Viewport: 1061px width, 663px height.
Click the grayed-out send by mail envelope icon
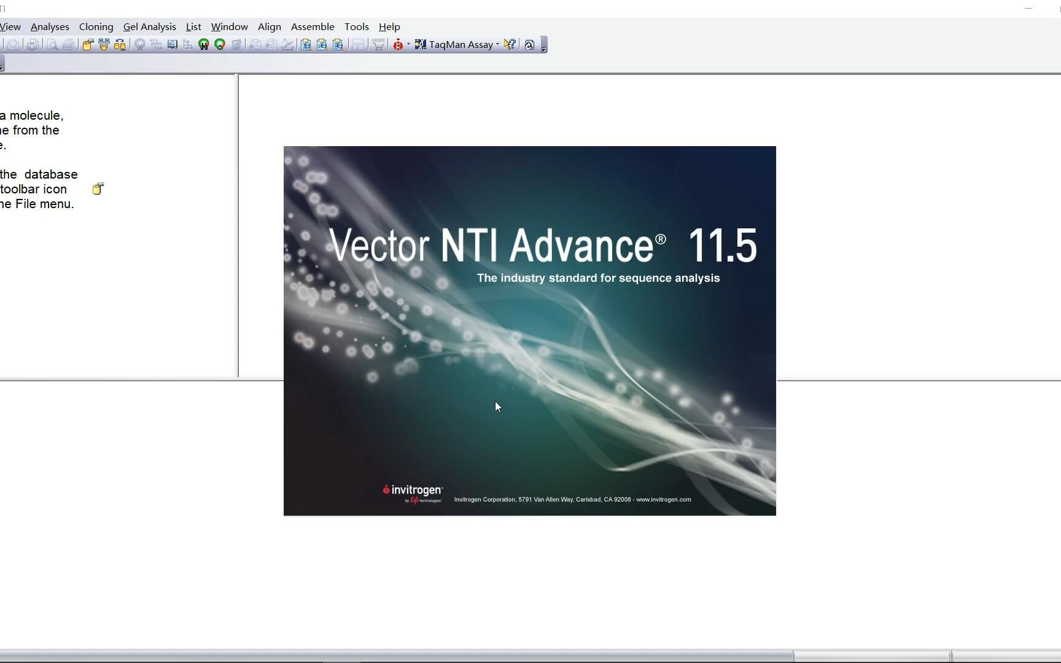[13, 45]
